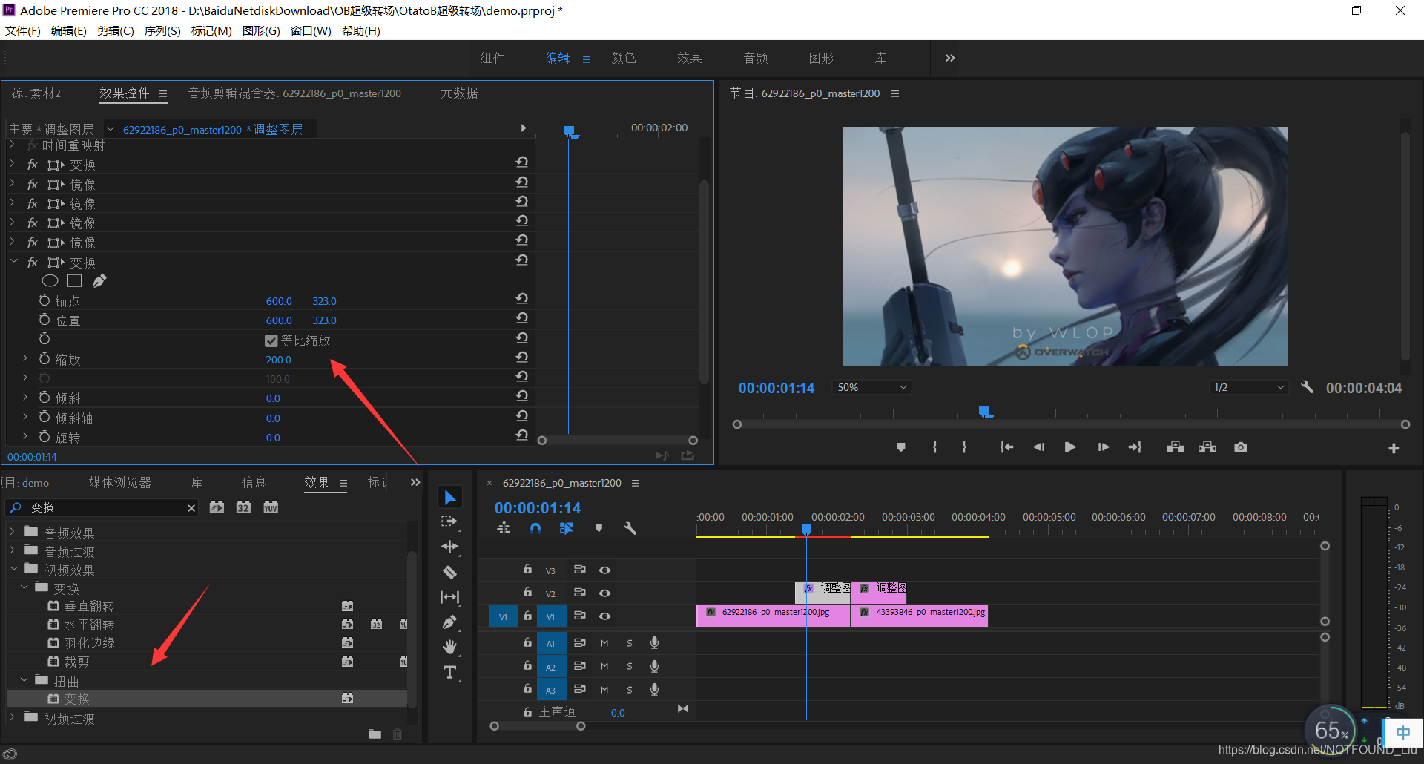
Task: Open the 文件(F) menu
Action: tap(23, 30)
